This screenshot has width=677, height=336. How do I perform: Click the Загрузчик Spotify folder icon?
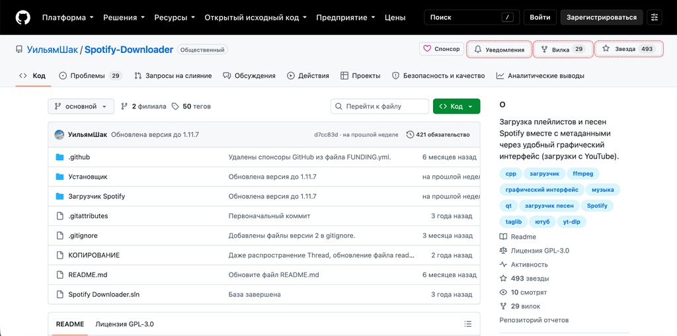point(60,196)
